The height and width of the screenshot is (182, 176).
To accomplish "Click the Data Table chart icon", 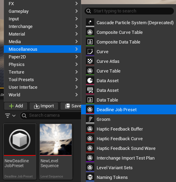I will point(90,100).
